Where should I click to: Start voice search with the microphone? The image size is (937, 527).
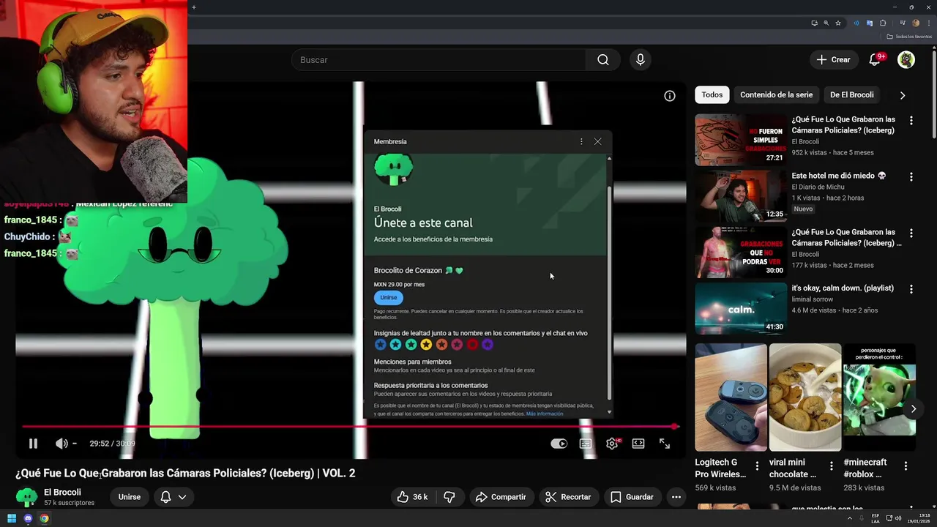pyautogui.click(x=641, y=60)
